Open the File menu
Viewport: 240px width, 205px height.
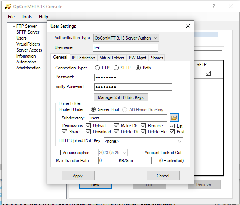pyautogui.click(x=11, y=17)
